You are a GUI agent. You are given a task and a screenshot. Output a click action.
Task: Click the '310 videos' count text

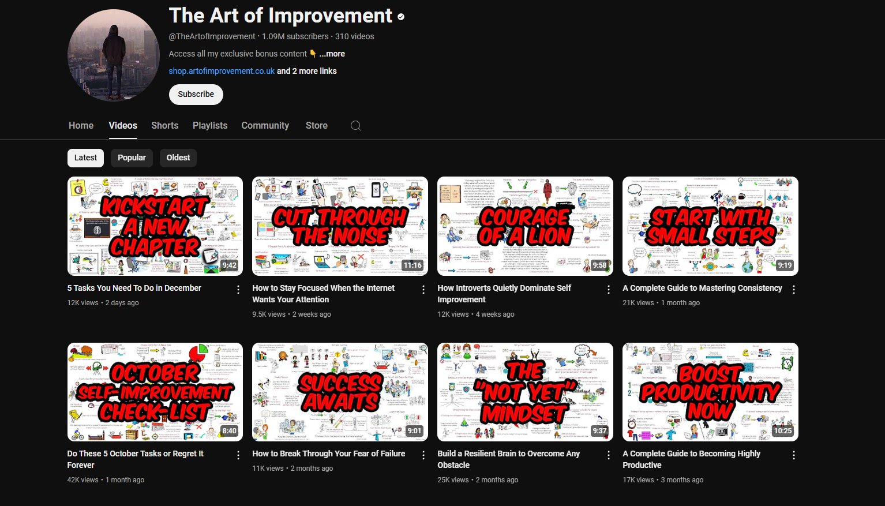point(354,36)
